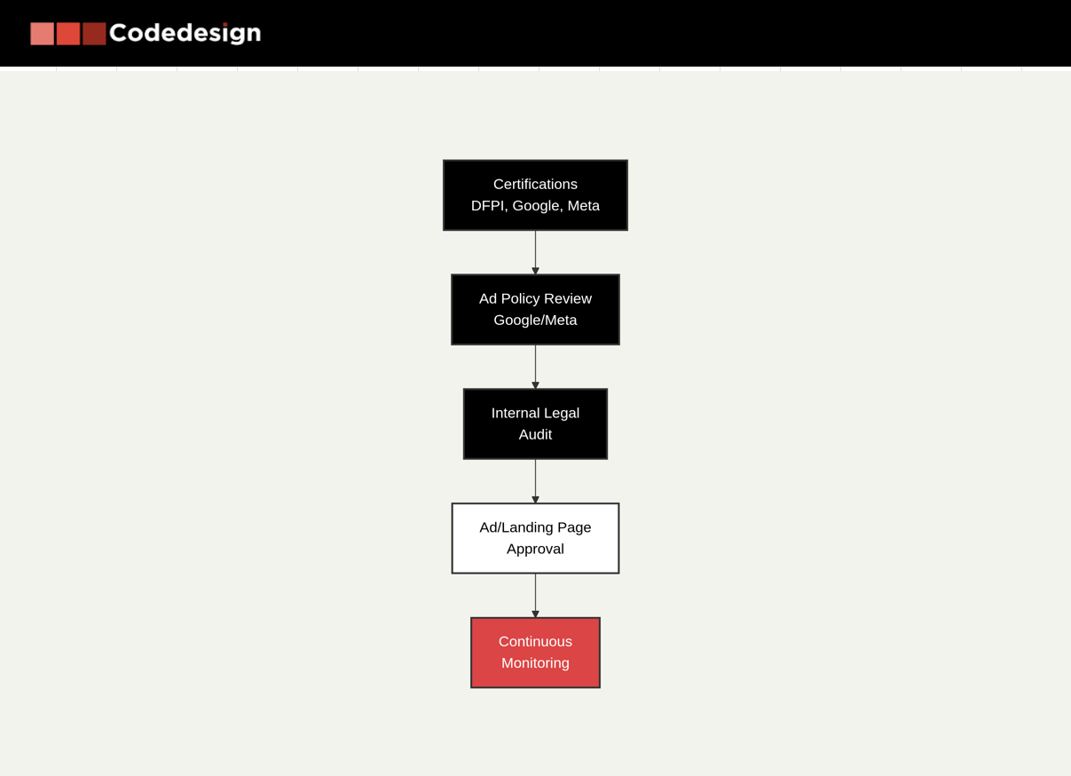The image size is (1071, 776).
Task: Click the dark red logo square
Action: coord(94,34)
